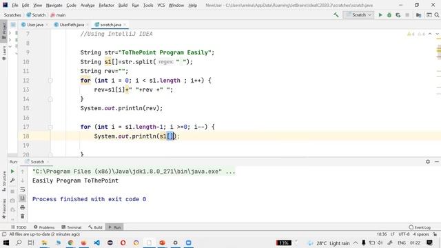
Task: Open the Build tool window
Action: click(95, 227)
